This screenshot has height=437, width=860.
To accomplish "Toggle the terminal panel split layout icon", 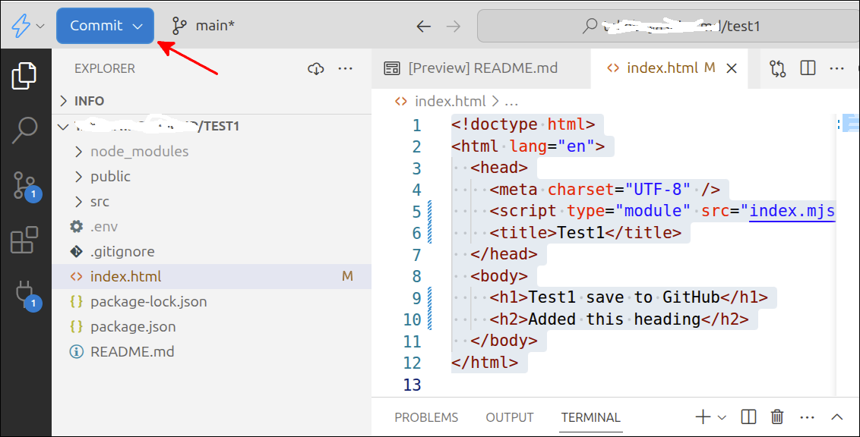I will [x=748, y=417].
